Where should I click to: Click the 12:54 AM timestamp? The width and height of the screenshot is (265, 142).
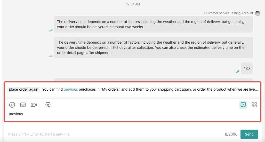click(x=133, y=4)
